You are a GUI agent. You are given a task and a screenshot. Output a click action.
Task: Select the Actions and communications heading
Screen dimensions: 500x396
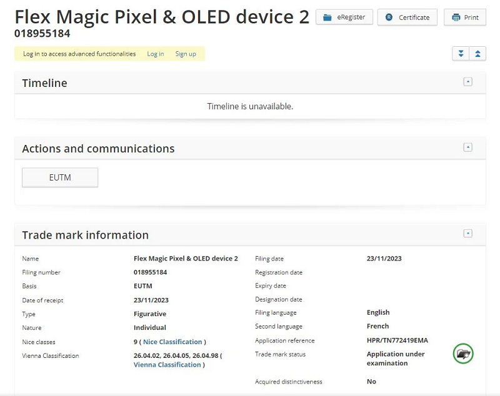98,149
